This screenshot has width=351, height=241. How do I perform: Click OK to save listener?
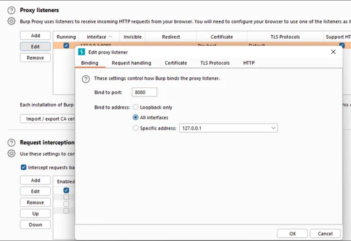point(292,233)
